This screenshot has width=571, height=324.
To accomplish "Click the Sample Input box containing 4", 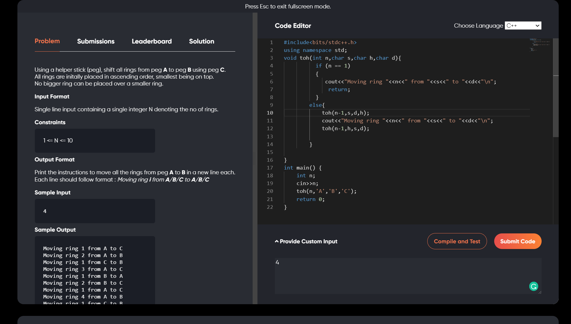I will [95, 211].
